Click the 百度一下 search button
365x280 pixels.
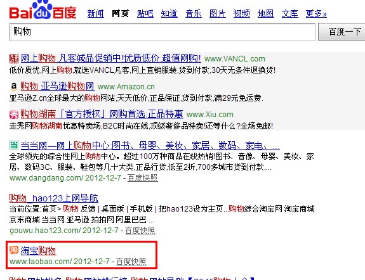click(x=342, y=32)
